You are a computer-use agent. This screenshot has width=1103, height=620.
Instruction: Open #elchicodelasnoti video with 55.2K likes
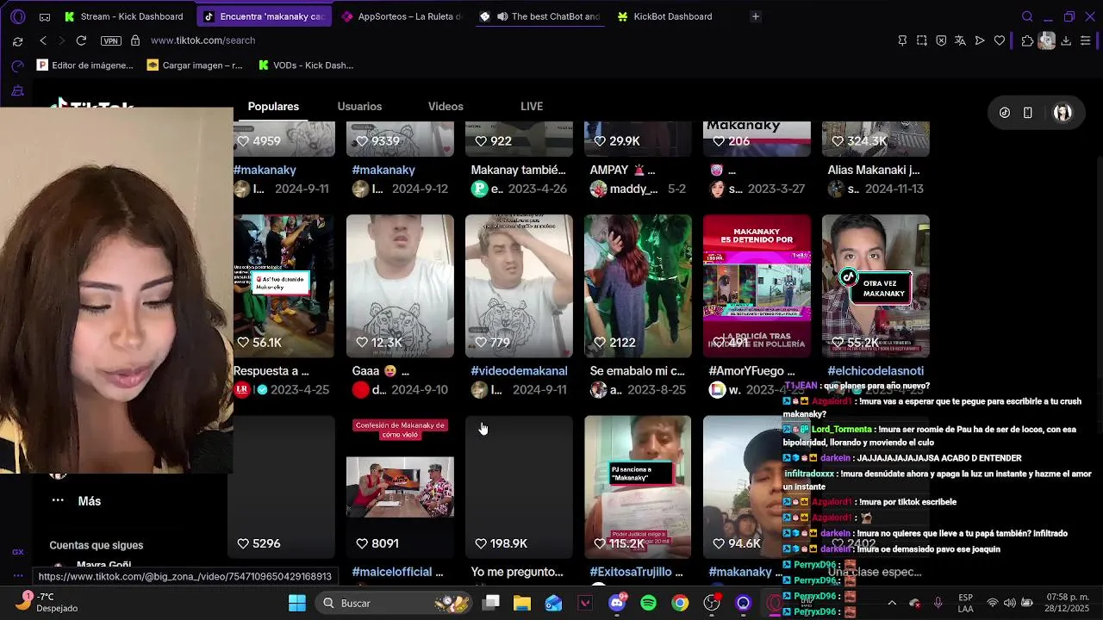(876, 286)
